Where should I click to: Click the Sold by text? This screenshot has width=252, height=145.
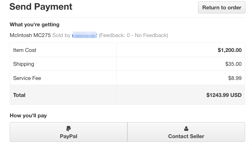tap(61, 35)
